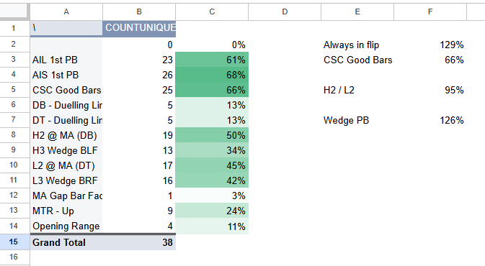Click the MTR - Up cell
Image resolution: width=485 pixels, height=266 pixels.
tap(66, 211)
